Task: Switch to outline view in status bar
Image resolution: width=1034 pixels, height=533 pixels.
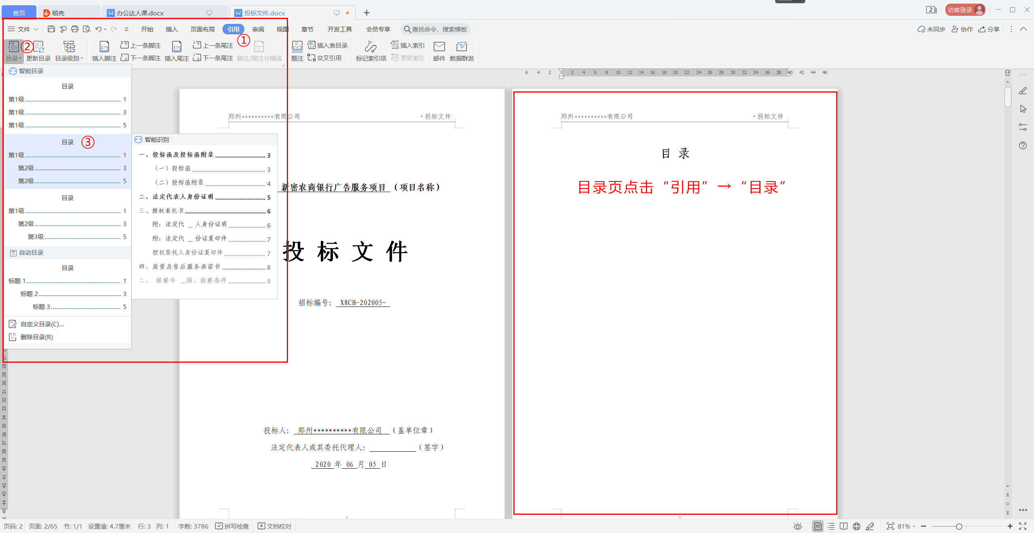Action: tap(831, 526)
